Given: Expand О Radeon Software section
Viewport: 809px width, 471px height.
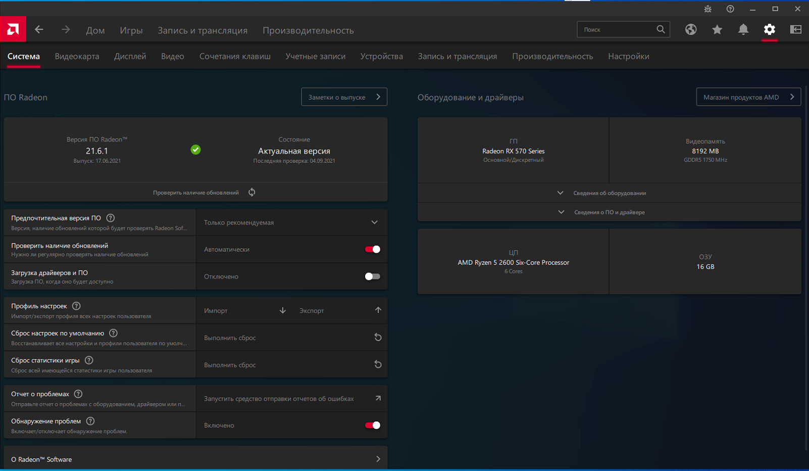Looking at the screenshot, I should [x=195, y=459].
